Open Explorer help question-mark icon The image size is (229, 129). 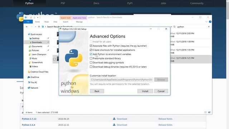(x=210, y=21)
